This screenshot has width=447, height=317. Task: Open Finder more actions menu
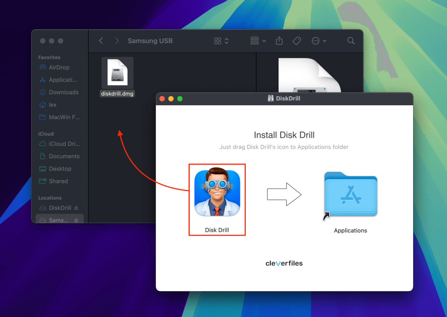click(x=319, y=41)
